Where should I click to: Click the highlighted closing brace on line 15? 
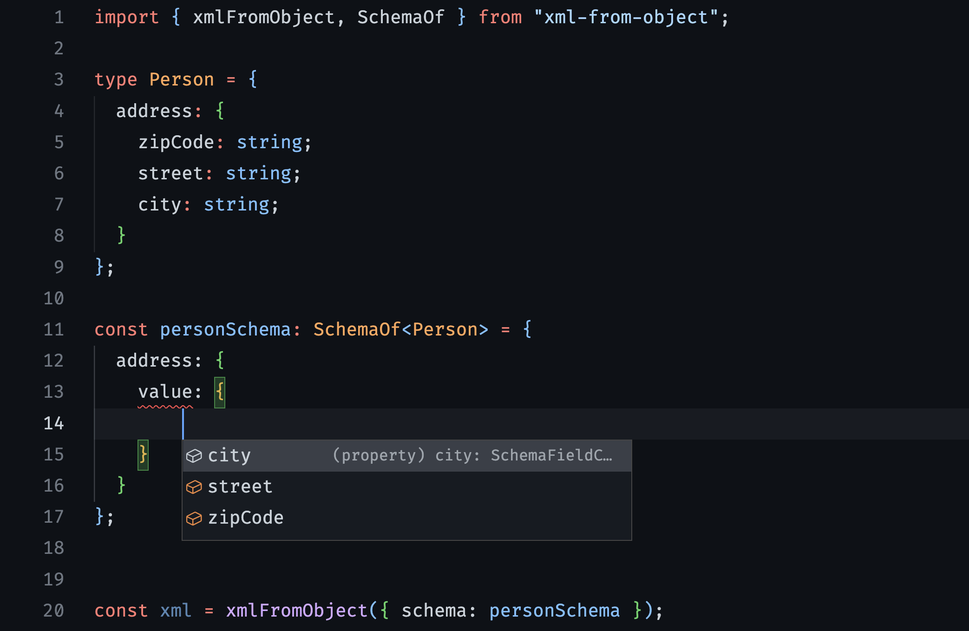(143, 454)
